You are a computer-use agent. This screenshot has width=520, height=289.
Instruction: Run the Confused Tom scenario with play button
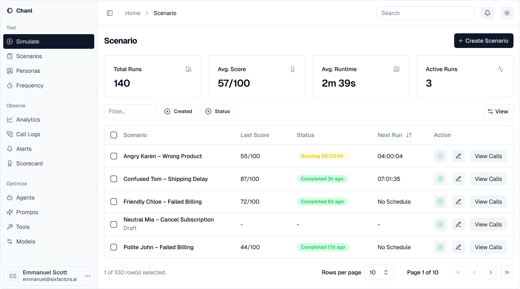440,179
